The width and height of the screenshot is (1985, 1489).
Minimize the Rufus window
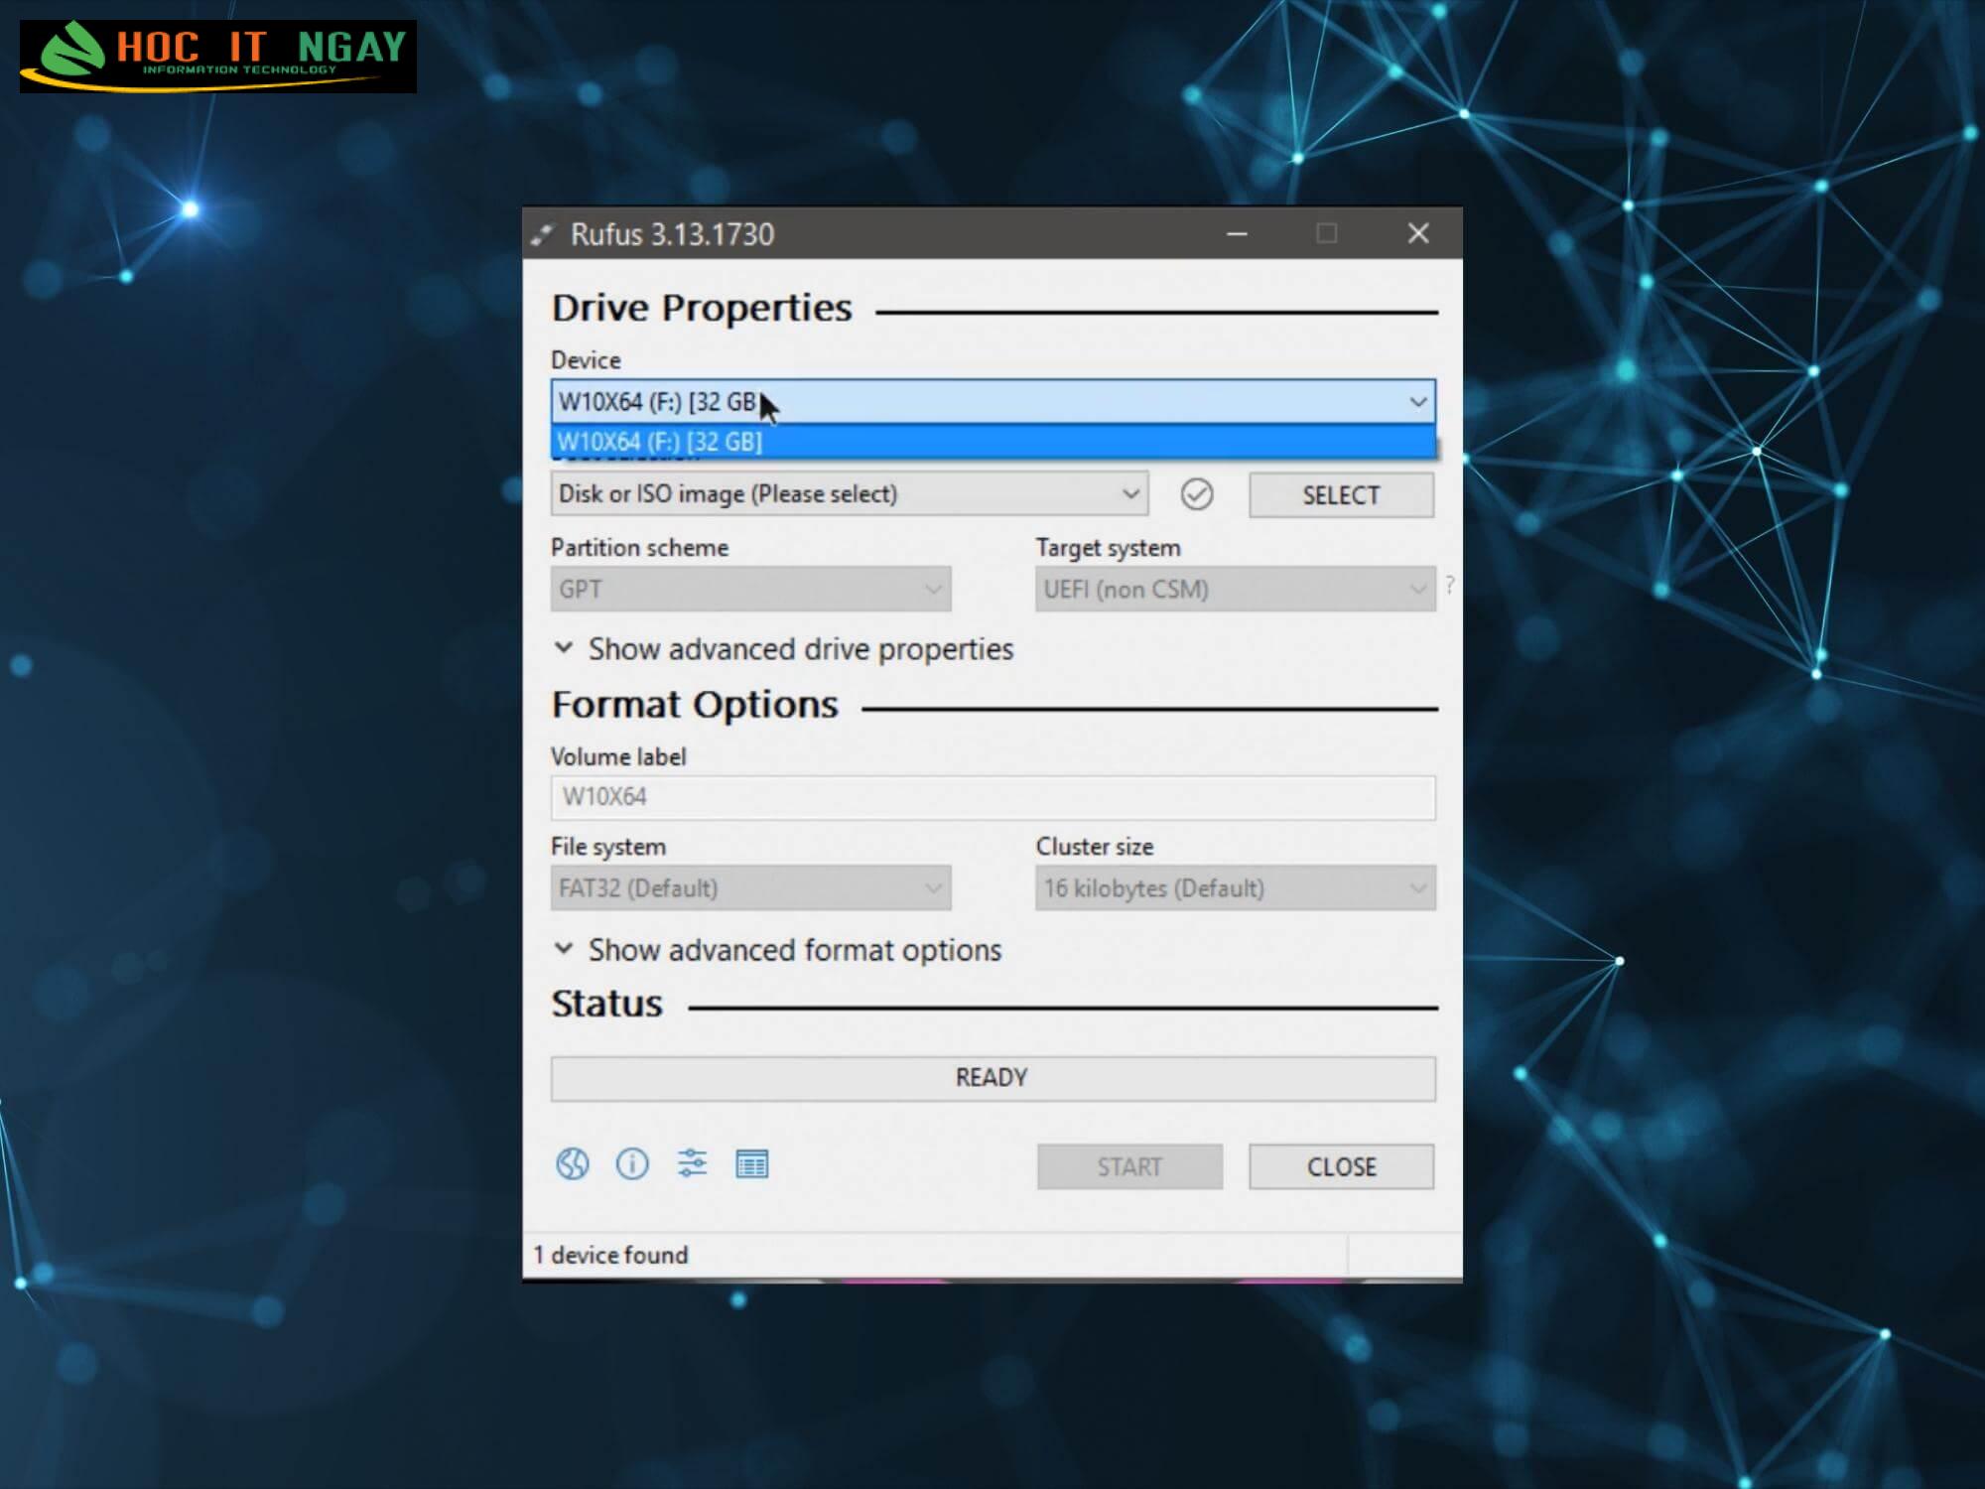(x=1237, y=234)
